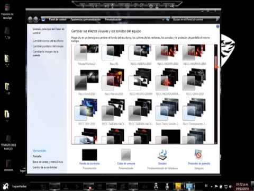Open Protector de pantalla settings

pos(199,159)
